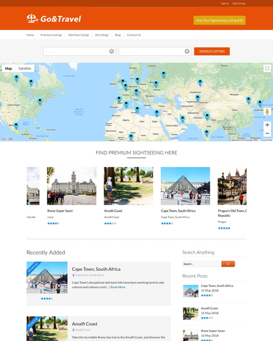This screenshot has width=273, height=341.
Task: Click Post Your Sightseeing Listing $40 button
Action: pyautogui.click(x=219, y=20)
